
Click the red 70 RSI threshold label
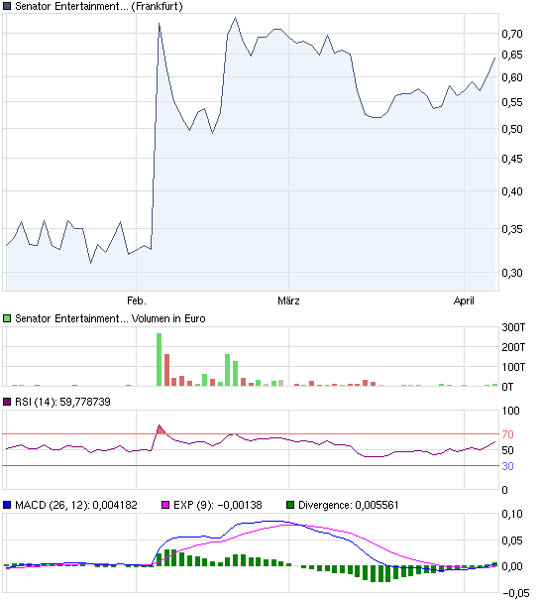[507, 434]
